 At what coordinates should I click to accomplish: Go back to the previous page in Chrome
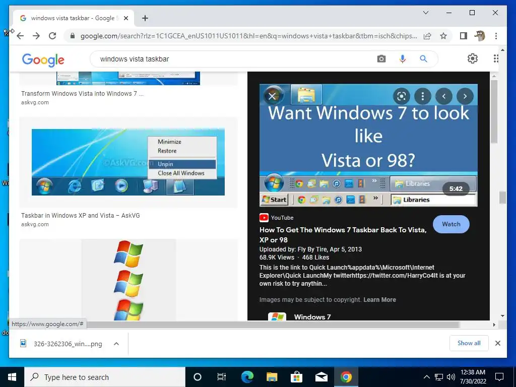(20, 36)
